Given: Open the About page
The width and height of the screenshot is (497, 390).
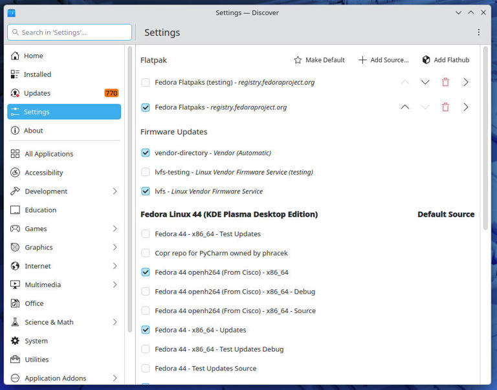Looking at the screenshot, I should coord(64,131).
